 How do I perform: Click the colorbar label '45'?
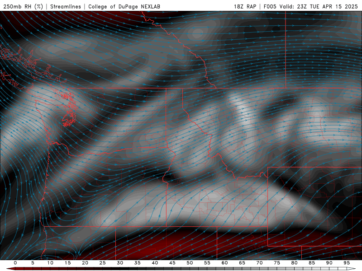coord(172,263)
